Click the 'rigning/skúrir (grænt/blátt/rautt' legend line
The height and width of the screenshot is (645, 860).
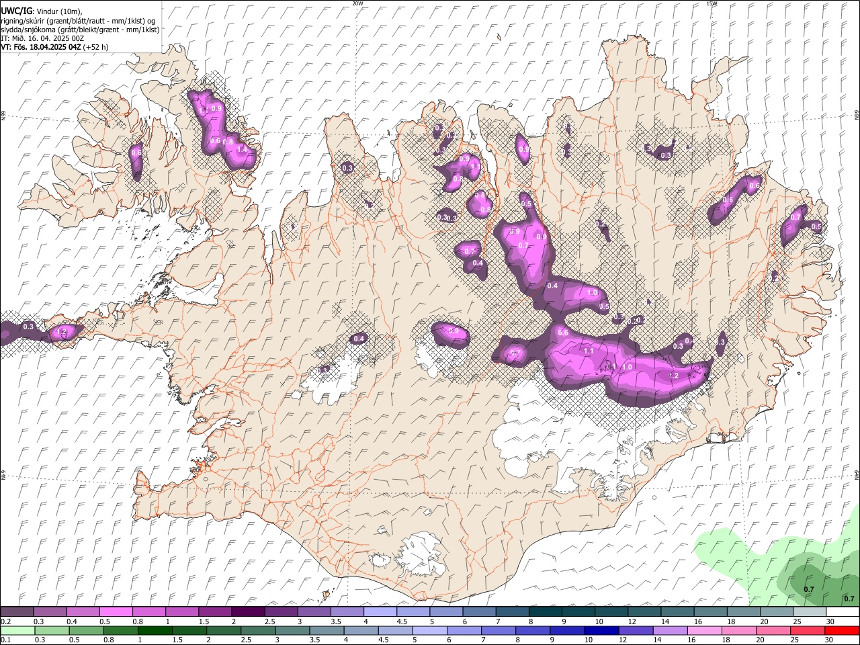[78, 21]
